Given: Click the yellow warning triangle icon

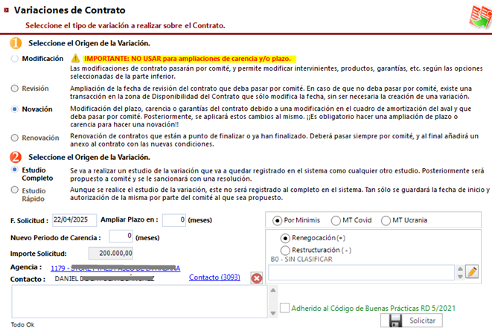Looking at the screenshot, I should (75, 58).
